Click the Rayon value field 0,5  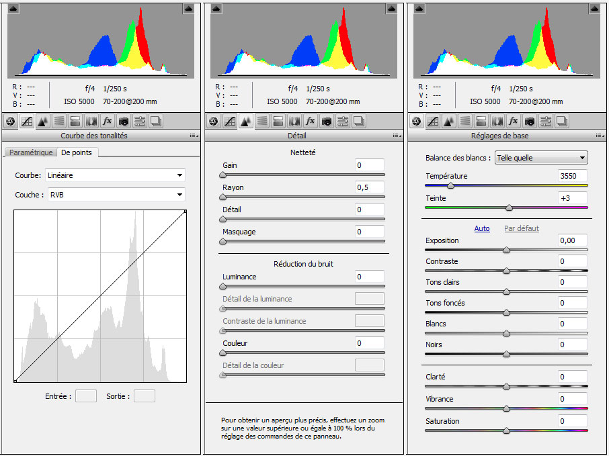(x=369, y=187)
